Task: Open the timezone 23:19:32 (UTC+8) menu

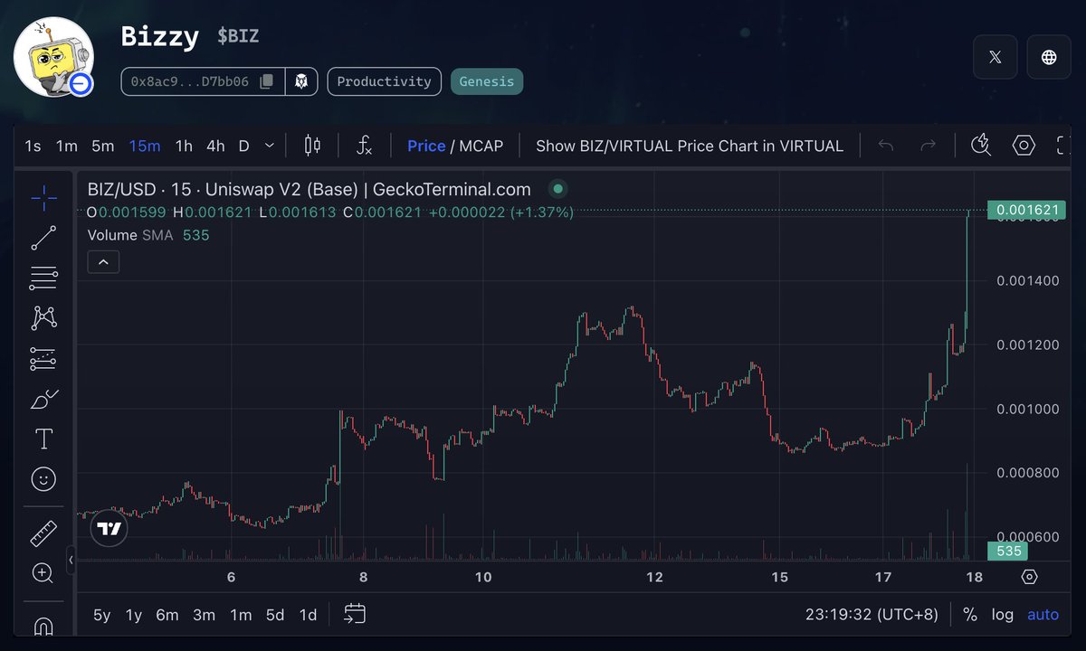Action: click(872, 615)
